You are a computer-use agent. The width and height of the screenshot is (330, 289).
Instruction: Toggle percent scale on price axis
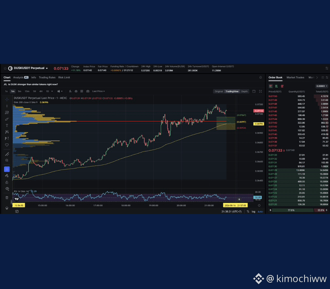point(248,211)
